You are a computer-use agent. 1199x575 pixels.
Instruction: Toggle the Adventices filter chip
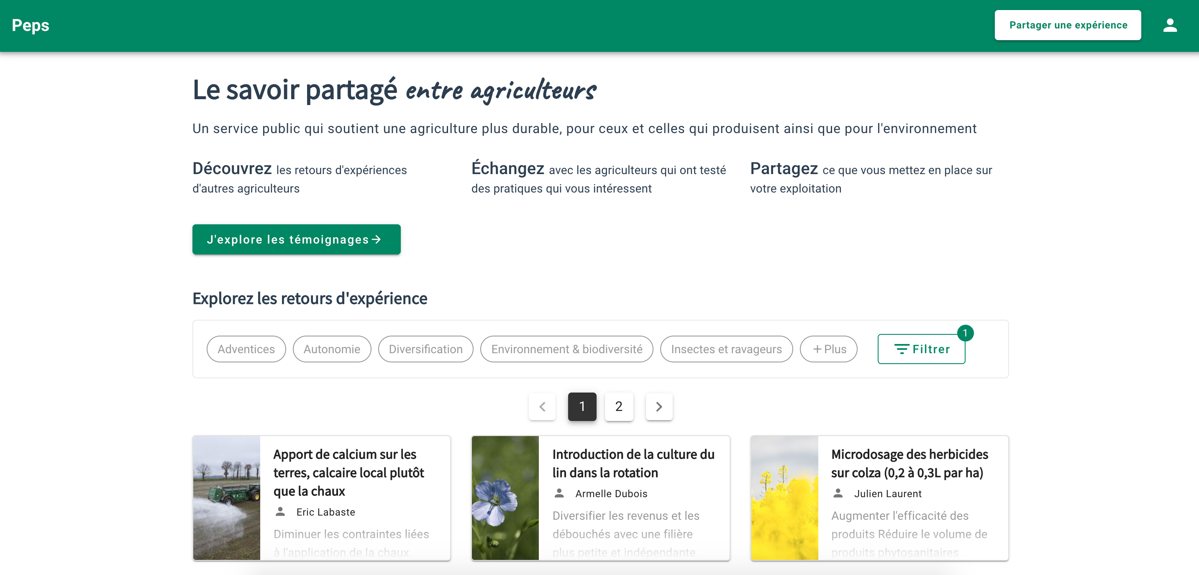click(x=246, y=349)
